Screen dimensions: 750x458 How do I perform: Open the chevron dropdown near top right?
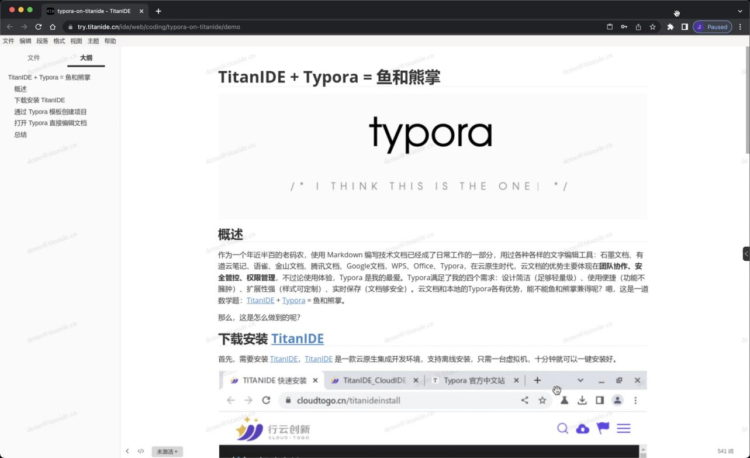tap(740, 11)
